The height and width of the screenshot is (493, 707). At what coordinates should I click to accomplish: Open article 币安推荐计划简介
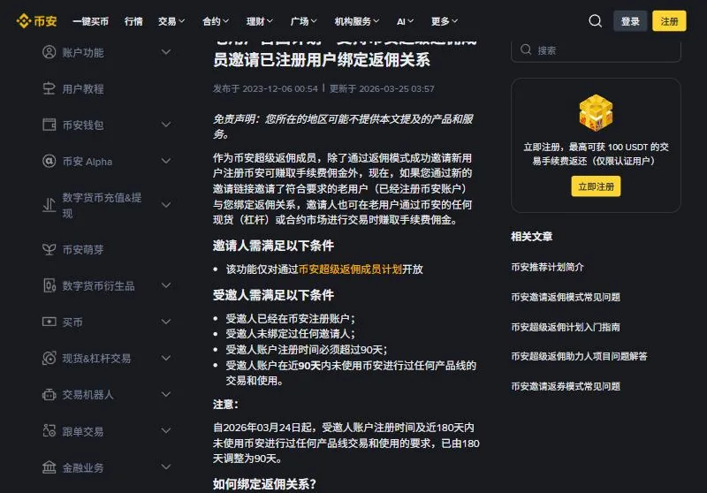547,267
